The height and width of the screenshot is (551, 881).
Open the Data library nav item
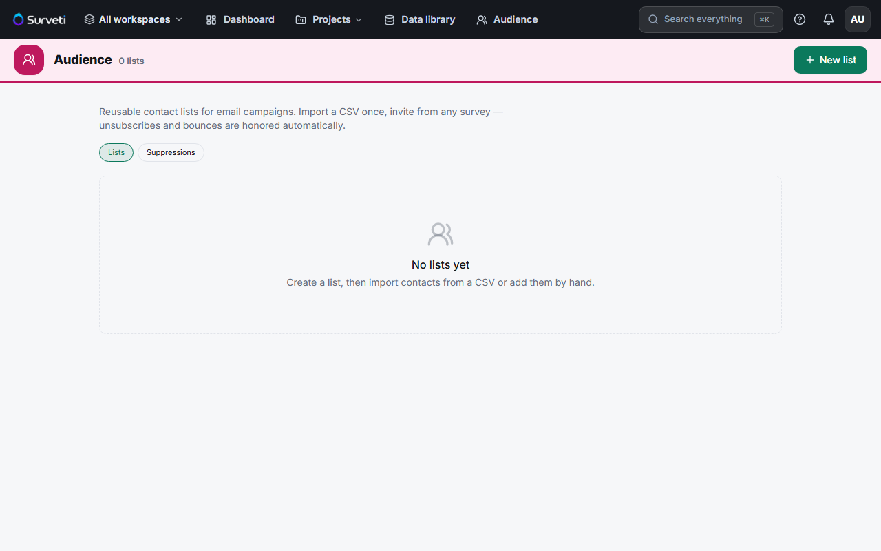tap(420, 19)
